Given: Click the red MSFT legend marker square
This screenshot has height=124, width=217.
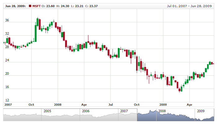Looking at the screenshot, I should tap(30, 6).
